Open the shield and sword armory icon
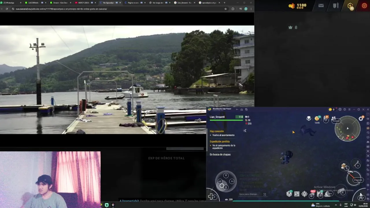 [x=336, y=5]
